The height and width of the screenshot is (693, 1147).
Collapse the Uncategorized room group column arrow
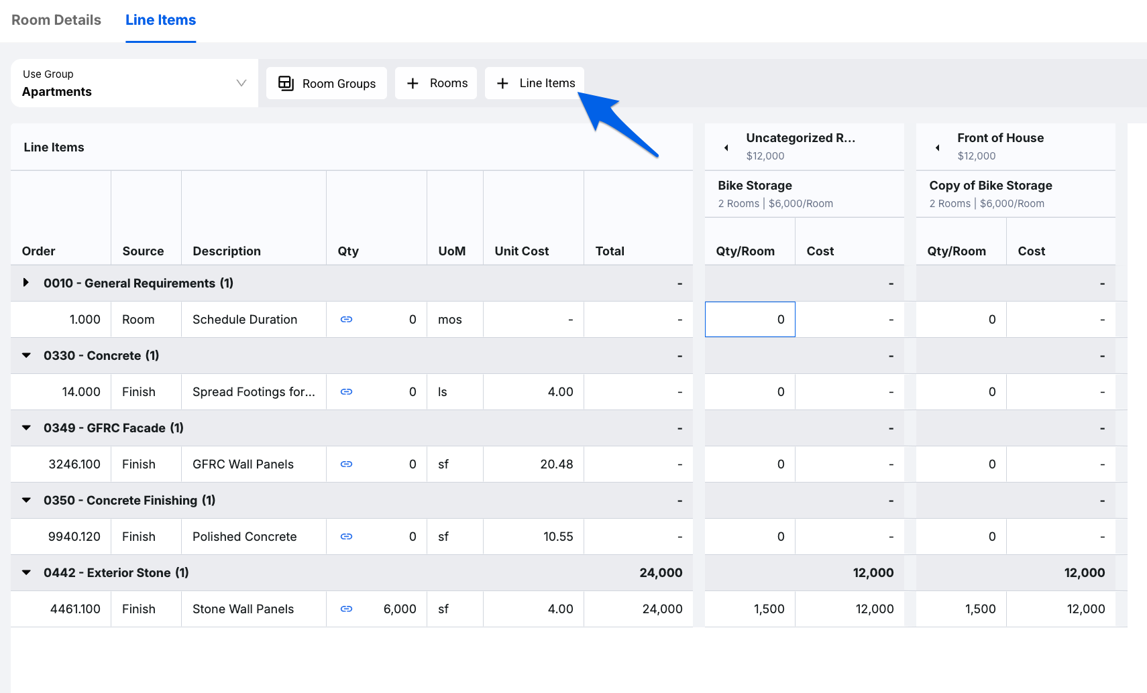pos(726,147)
